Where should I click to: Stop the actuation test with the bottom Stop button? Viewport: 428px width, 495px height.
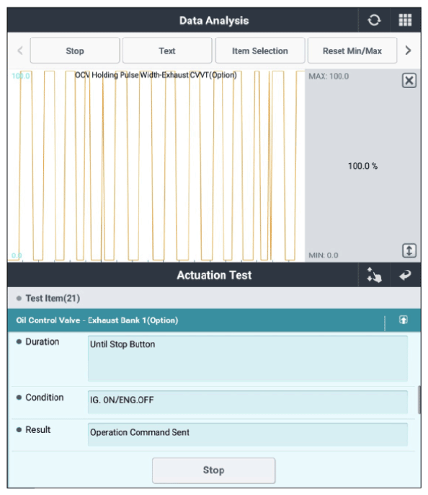point(214,470)
